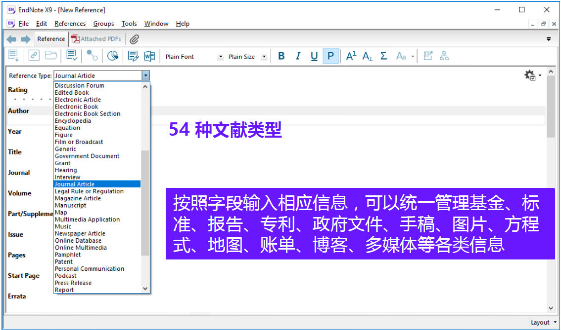Open the Groups menu

point(103,24)
